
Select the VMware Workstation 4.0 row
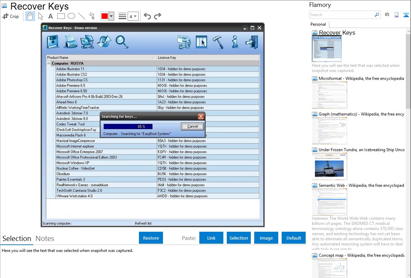157,196
